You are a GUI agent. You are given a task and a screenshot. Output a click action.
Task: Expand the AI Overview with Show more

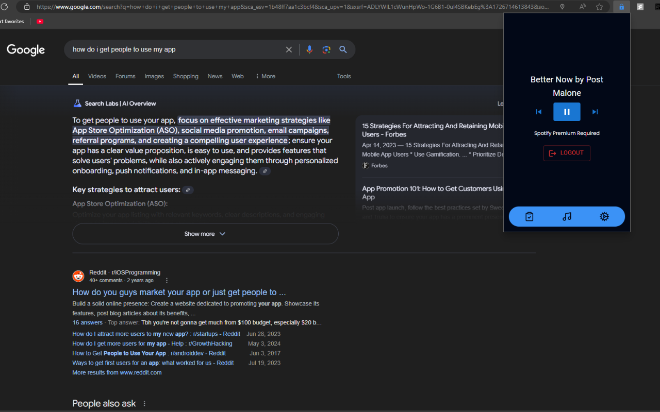pyautogui.click(x=205, y=233)
